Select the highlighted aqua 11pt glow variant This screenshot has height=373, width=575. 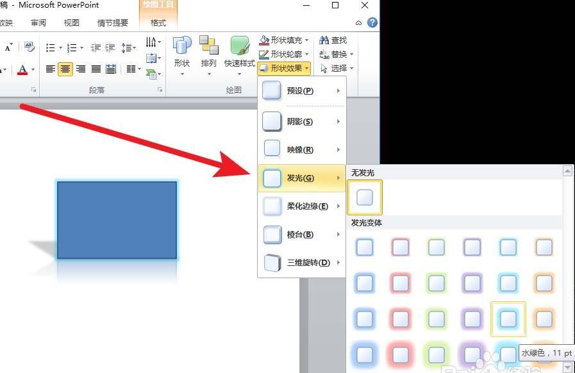[x=508, y=319]
